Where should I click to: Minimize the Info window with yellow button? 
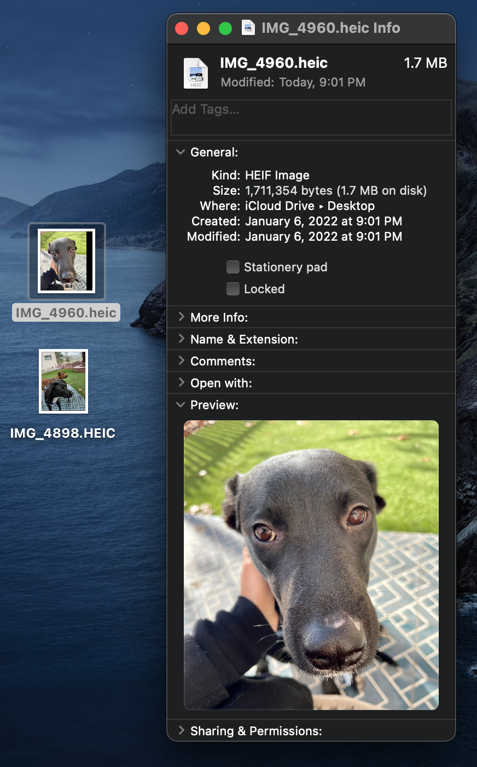point(203,28)
